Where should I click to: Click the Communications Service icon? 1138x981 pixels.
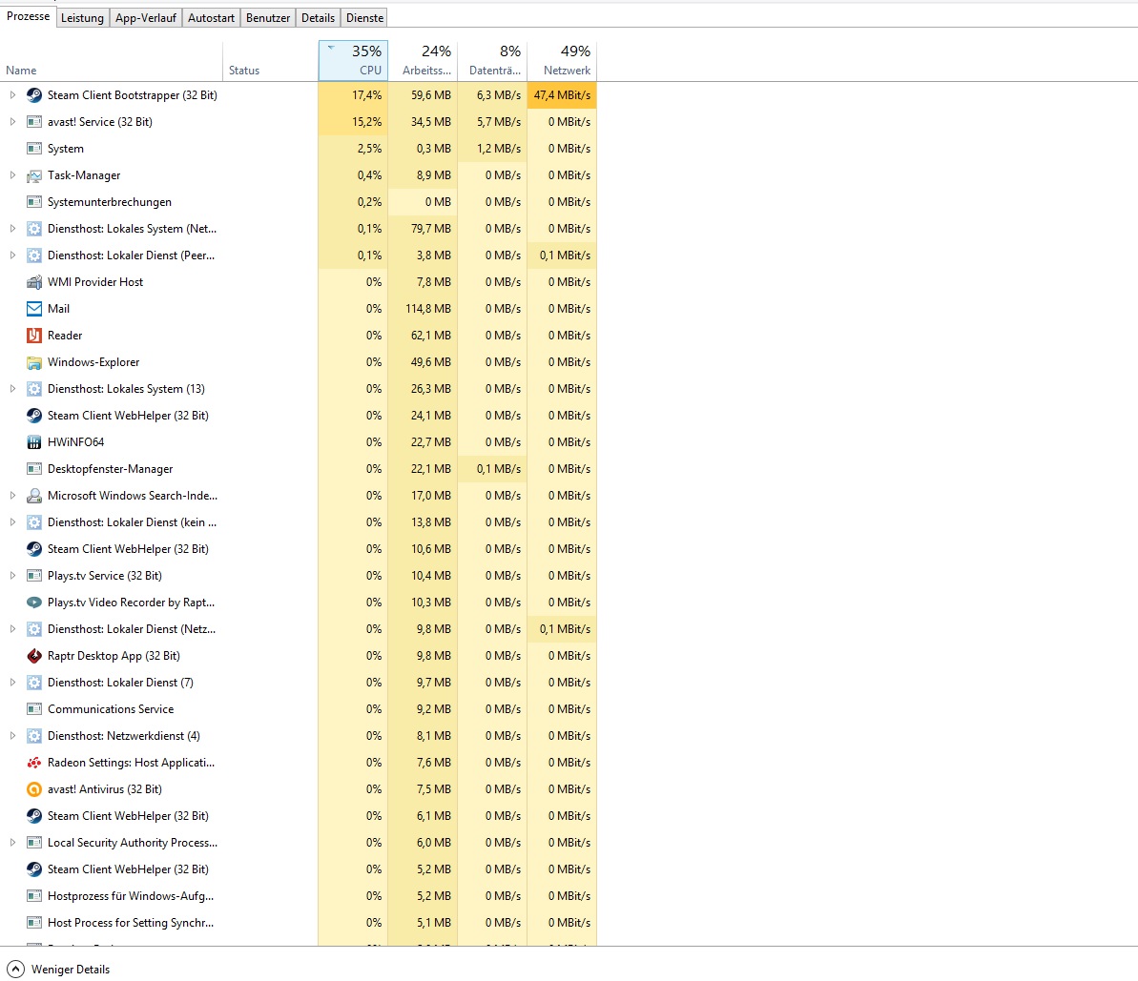34,709
